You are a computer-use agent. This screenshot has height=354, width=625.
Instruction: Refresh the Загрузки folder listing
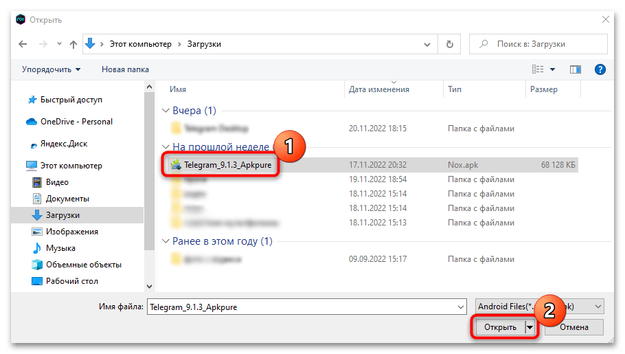click(x=450, y=44)
